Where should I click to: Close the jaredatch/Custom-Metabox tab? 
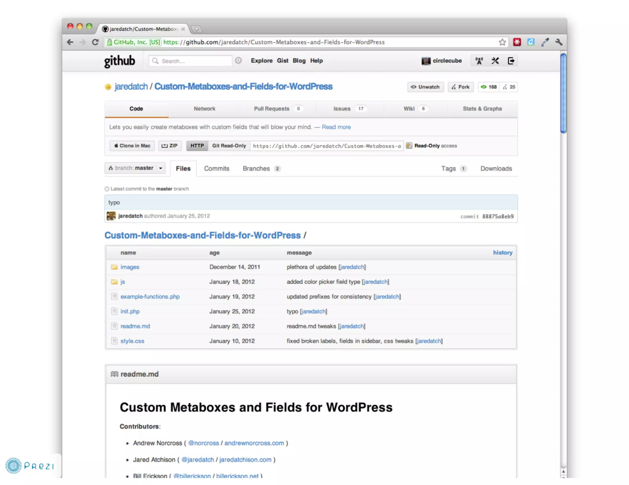[x=183, y=29]
